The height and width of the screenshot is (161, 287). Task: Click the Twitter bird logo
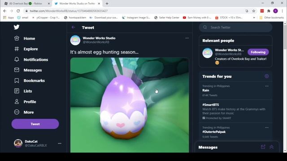17,27
